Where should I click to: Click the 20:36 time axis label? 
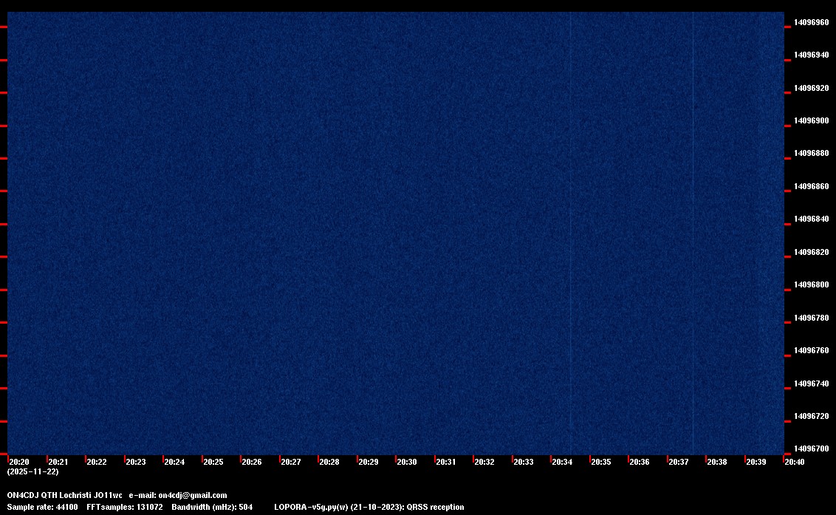coord(640,462)
